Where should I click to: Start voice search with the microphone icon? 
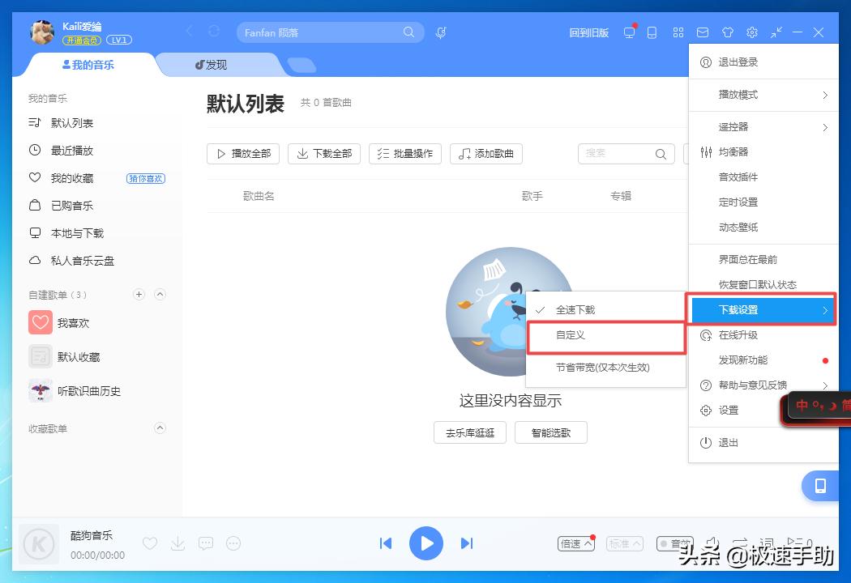coord(439,32)
